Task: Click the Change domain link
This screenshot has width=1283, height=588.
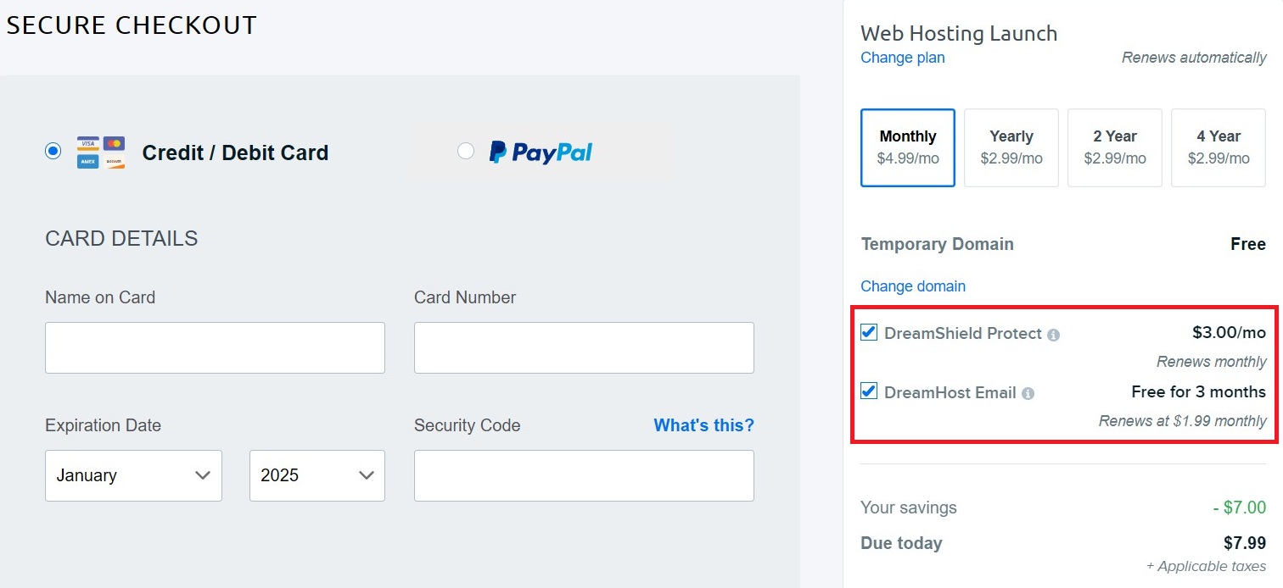Action: (x=912, y=286)
